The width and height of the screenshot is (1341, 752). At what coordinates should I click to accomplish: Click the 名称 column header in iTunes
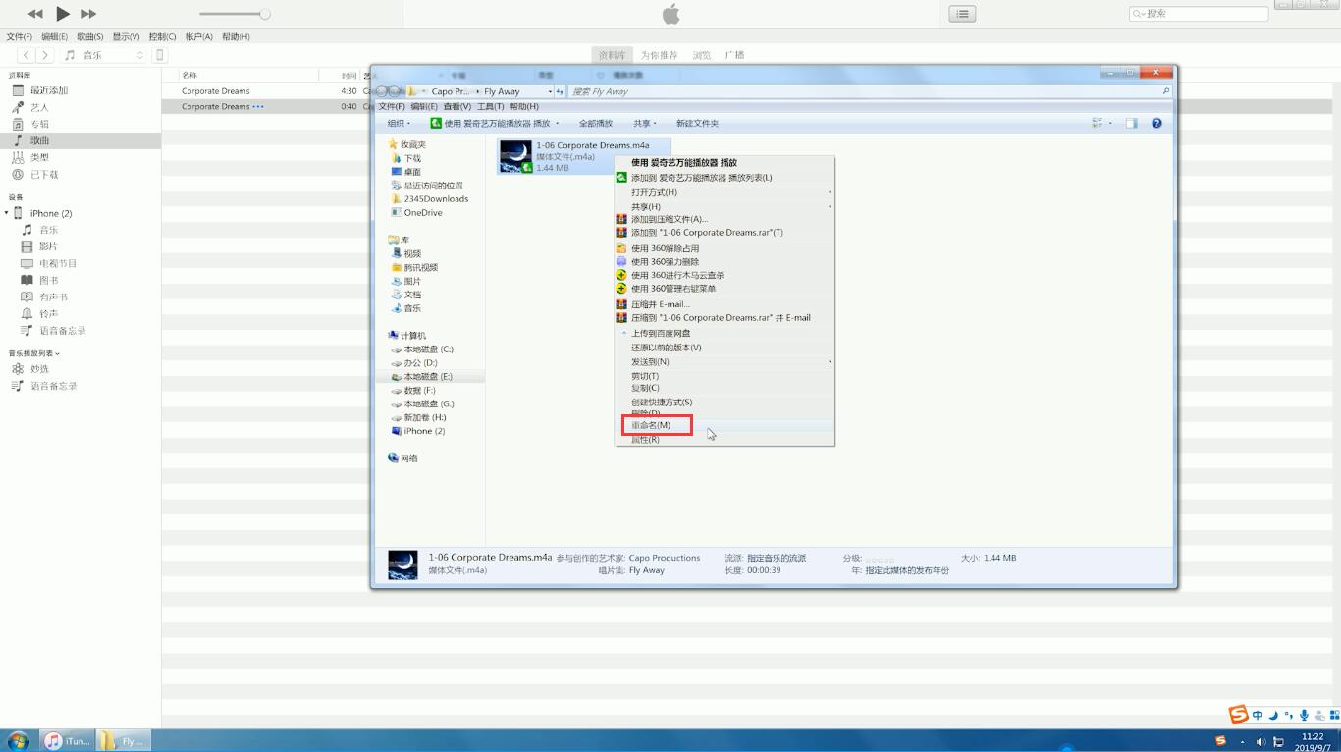click(x=189, y=75)
